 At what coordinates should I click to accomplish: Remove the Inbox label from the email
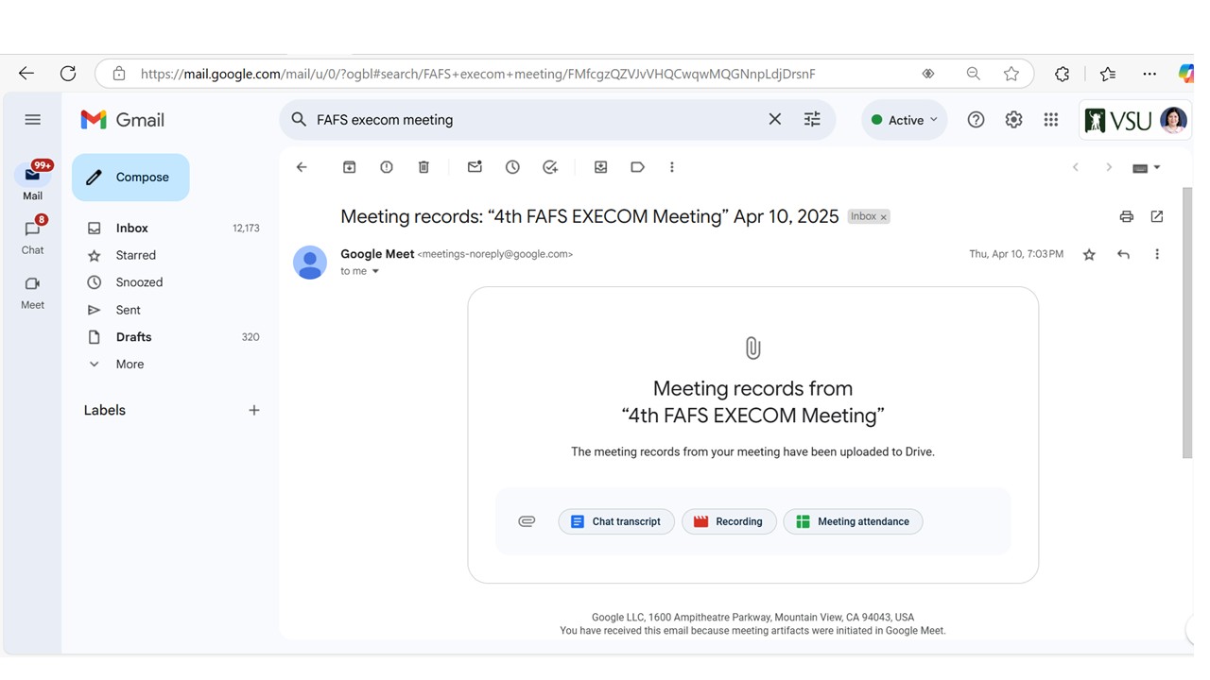884,217
